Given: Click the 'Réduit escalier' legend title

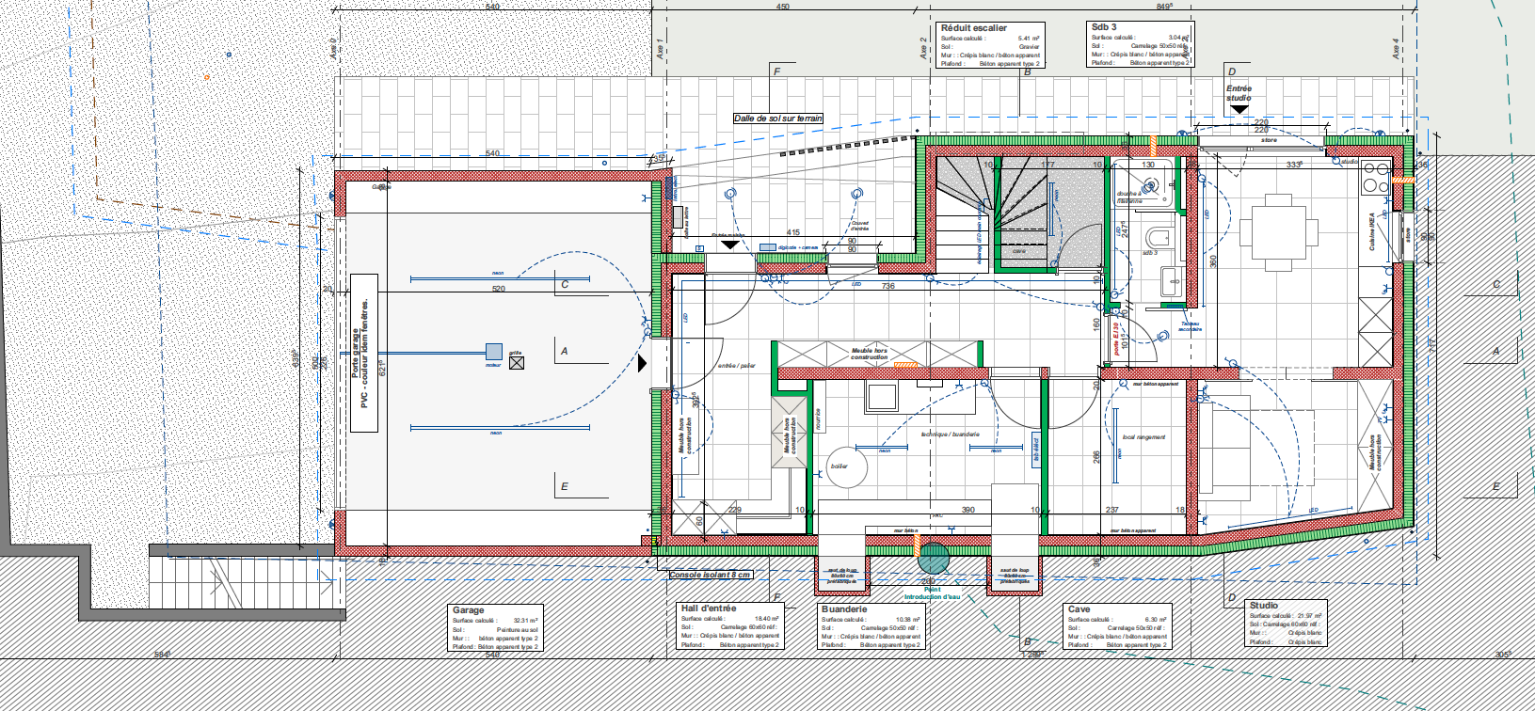Looking at the screenshot, I should click(974, 28).
